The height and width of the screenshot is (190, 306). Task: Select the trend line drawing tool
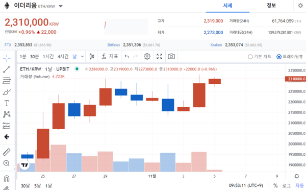(x=7, y=69)
